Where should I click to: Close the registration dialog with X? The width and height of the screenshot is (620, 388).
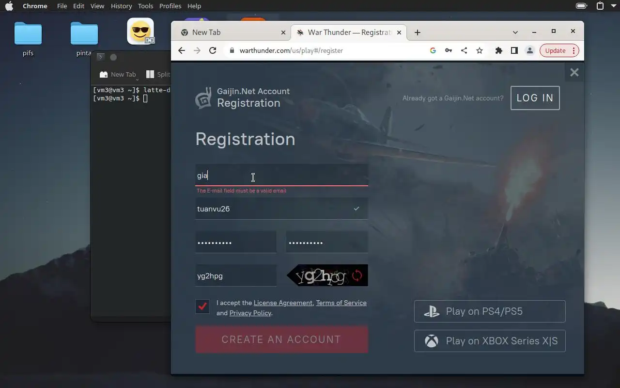coord(574,72)
